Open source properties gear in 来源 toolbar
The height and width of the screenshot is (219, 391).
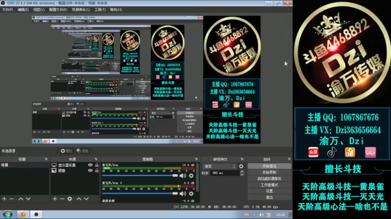[x=70, y=199]
